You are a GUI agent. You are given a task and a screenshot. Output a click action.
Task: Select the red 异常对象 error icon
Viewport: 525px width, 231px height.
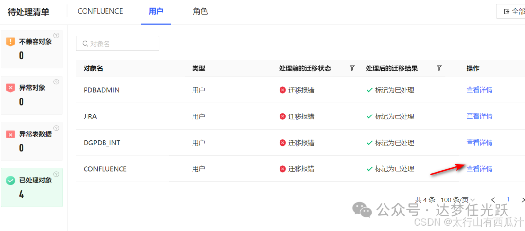click(x=10, y=88)
